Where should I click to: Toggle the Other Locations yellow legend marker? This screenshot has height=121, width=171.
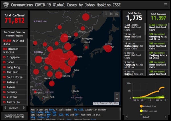coord(141,111)
